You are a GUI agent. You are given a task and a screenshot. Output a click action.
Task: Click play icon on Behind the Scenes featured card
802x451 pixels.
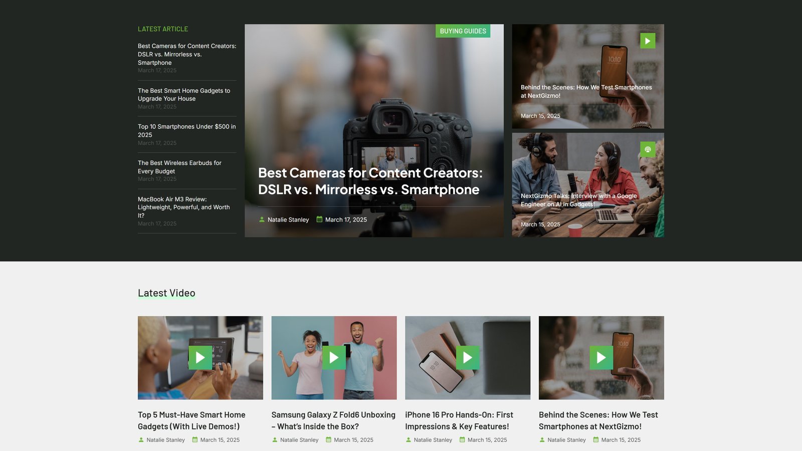click(x=647, y=41)
